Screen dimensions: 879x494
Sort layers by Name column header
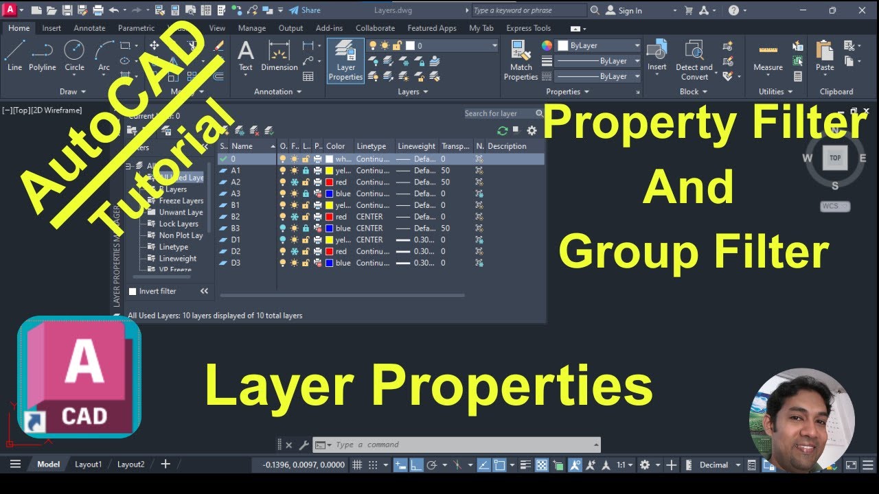253,146
